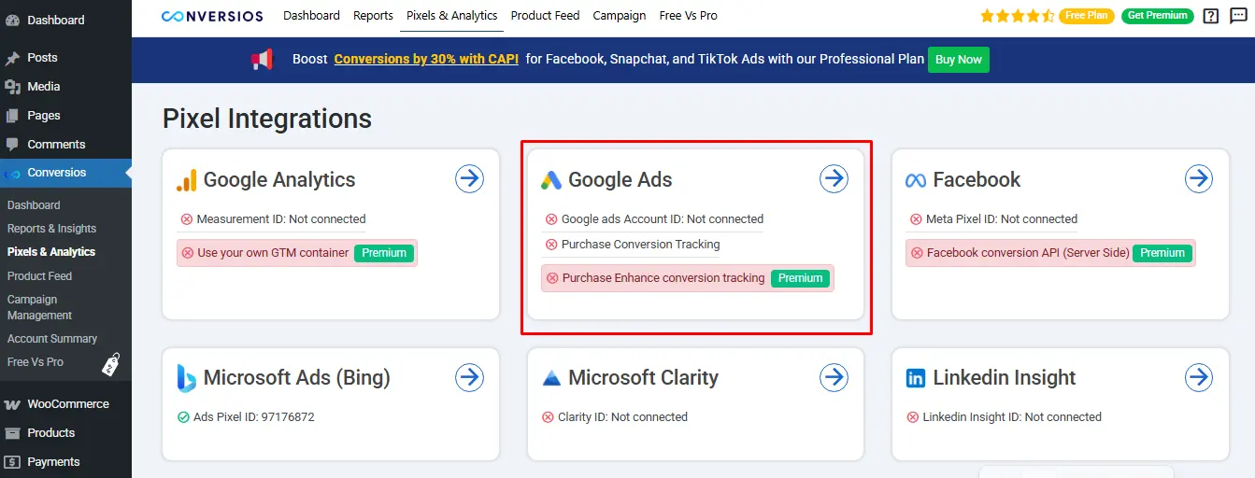The width and height of the screenshot is (1255, 478).
Task: Open Campaign Management submenu item
Action: pos(39,307)
